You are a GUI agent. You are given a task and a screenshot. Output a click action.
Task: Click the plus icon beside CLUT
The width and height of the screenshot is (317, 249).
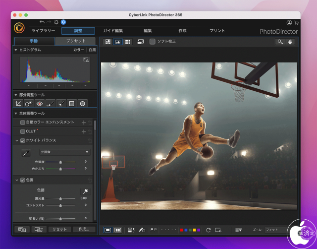(x=84, y=131)
